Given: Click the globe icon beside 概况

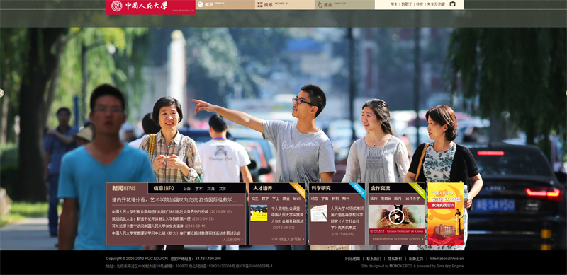Looking at the screenshot, I should click(x=201, y=4).
